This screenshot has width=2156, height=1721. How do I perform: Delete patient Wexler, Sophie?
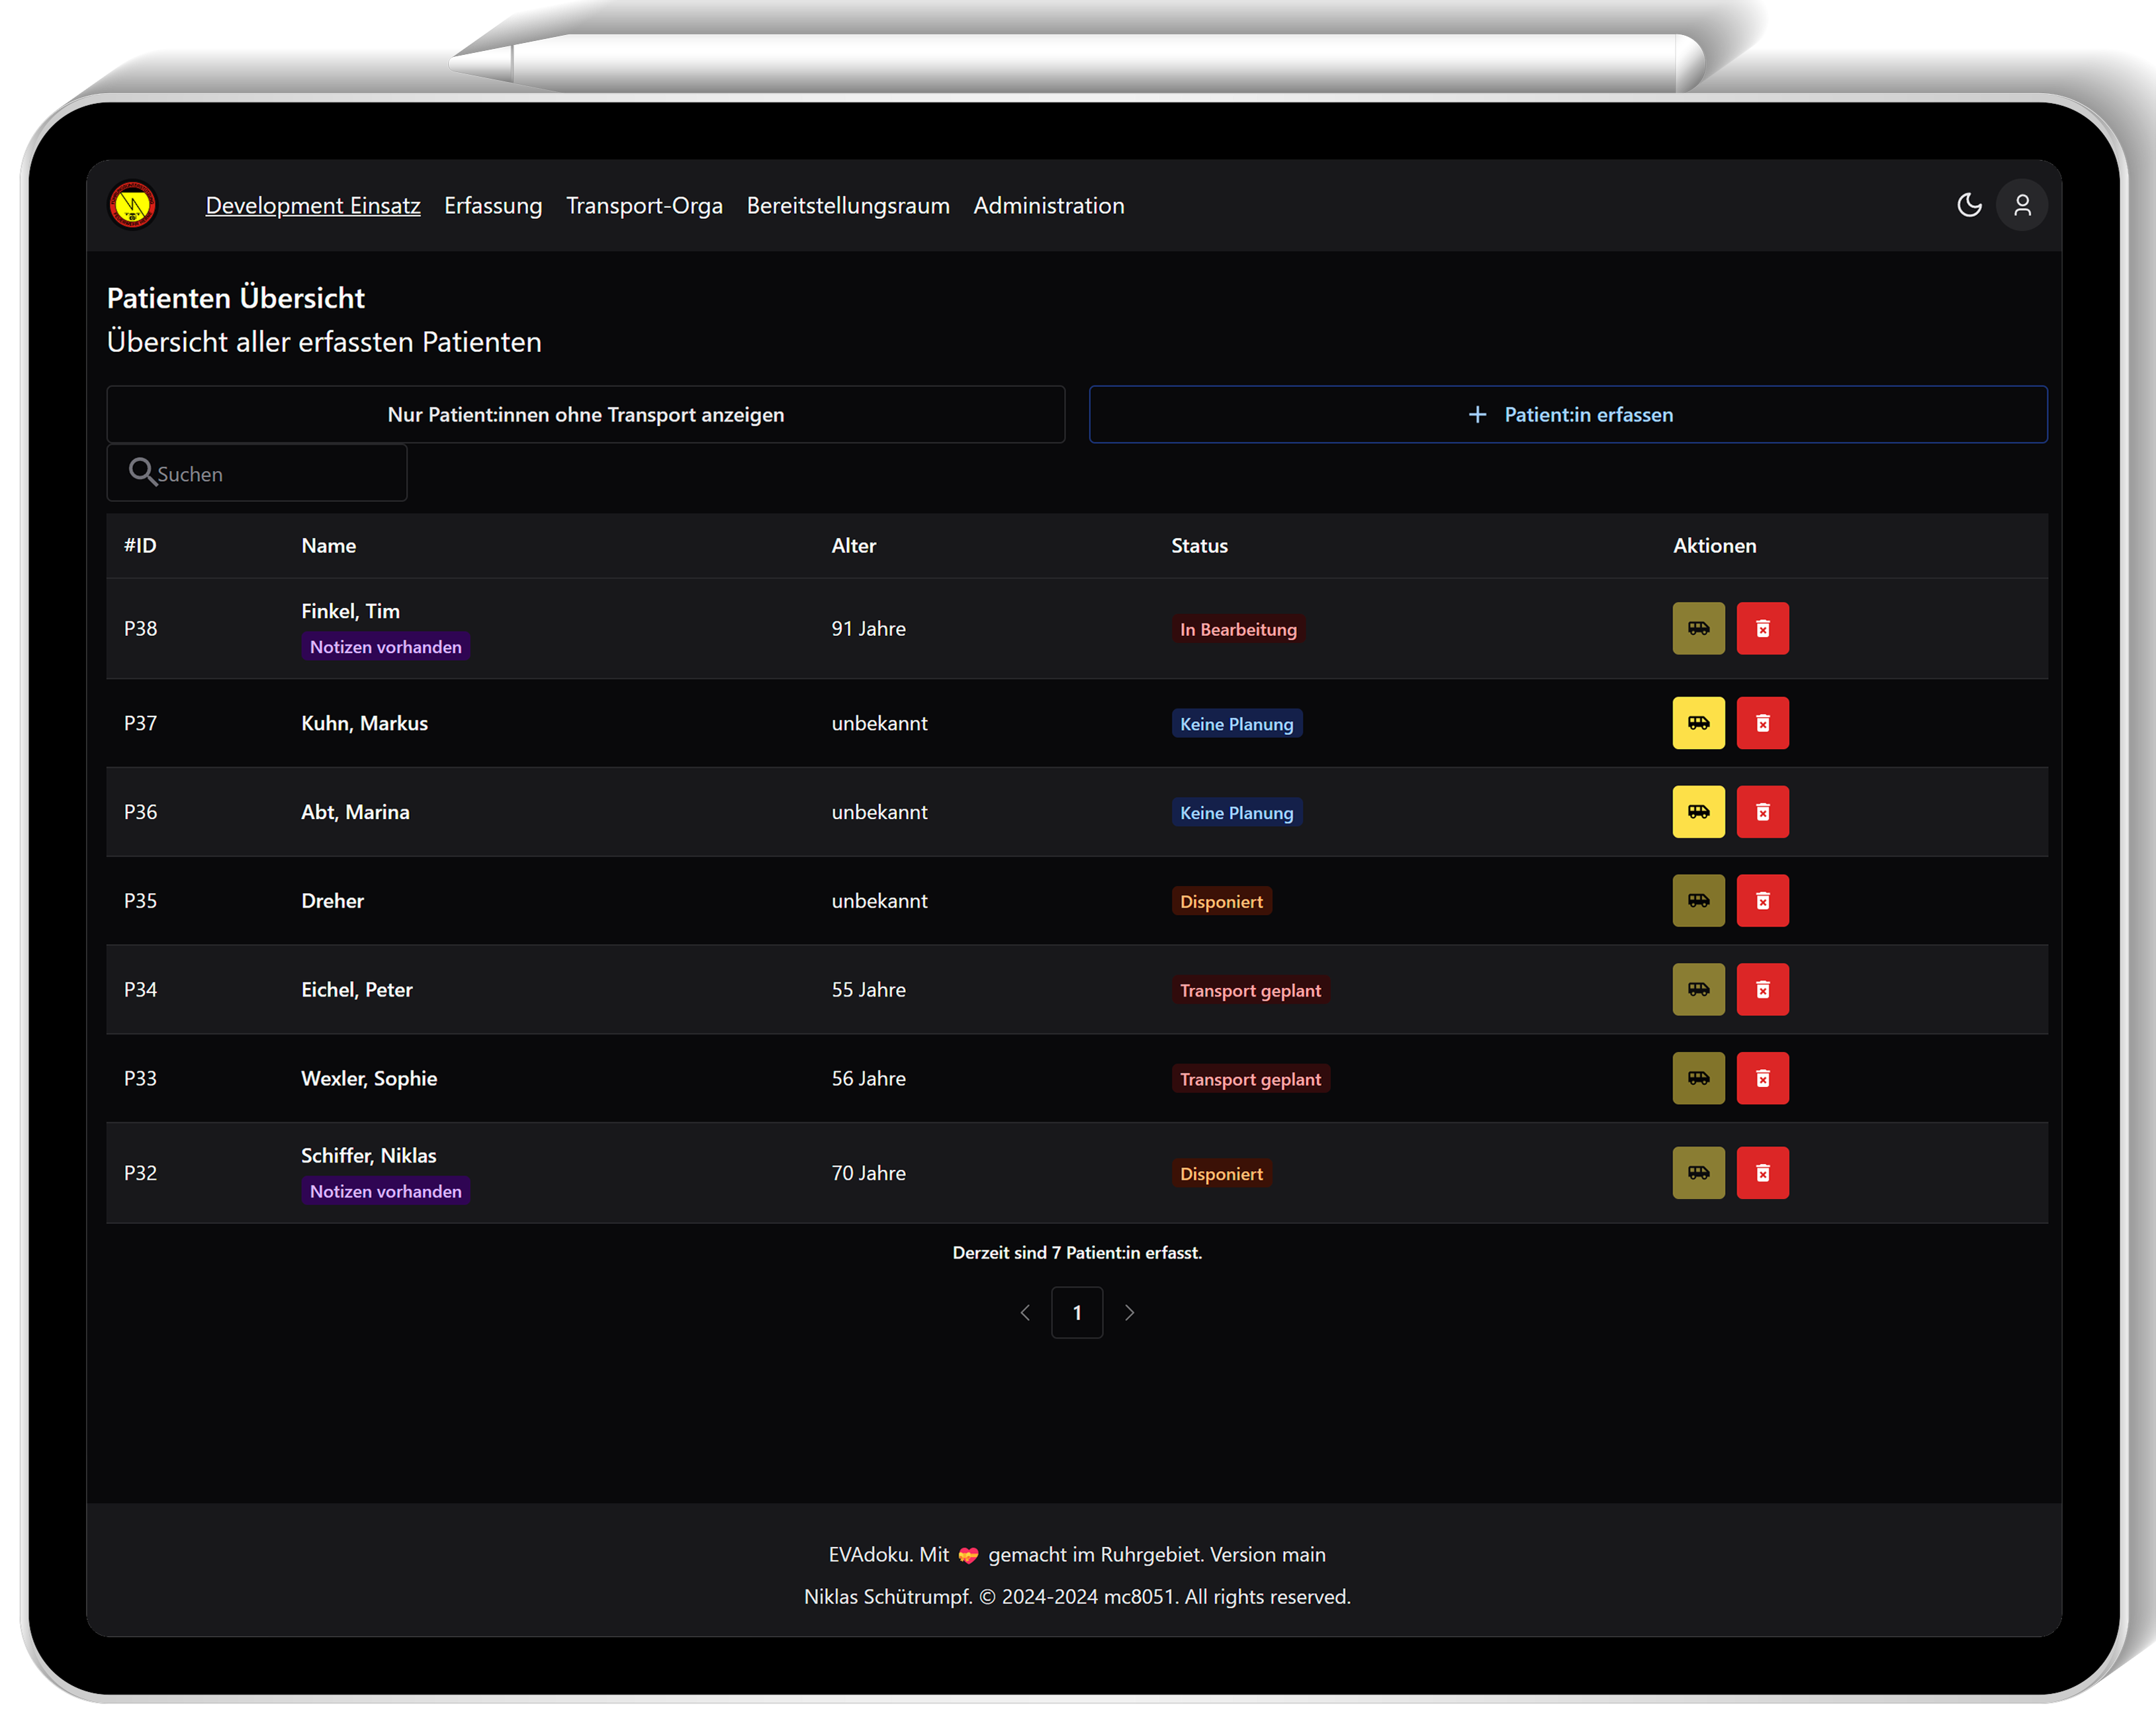coord(1762,1078)
